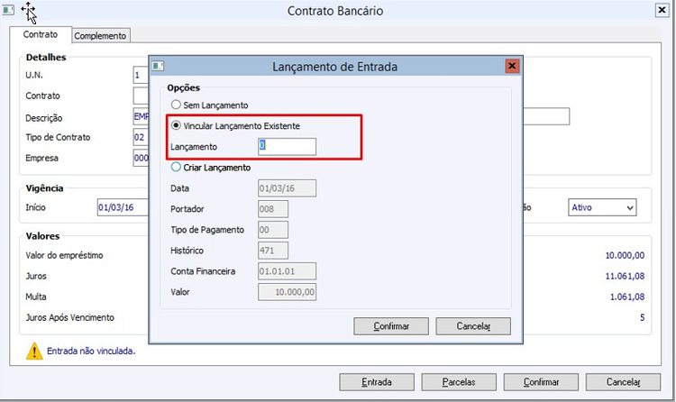Click the Entrada button in Contrato Bancário

coord(377,382)
